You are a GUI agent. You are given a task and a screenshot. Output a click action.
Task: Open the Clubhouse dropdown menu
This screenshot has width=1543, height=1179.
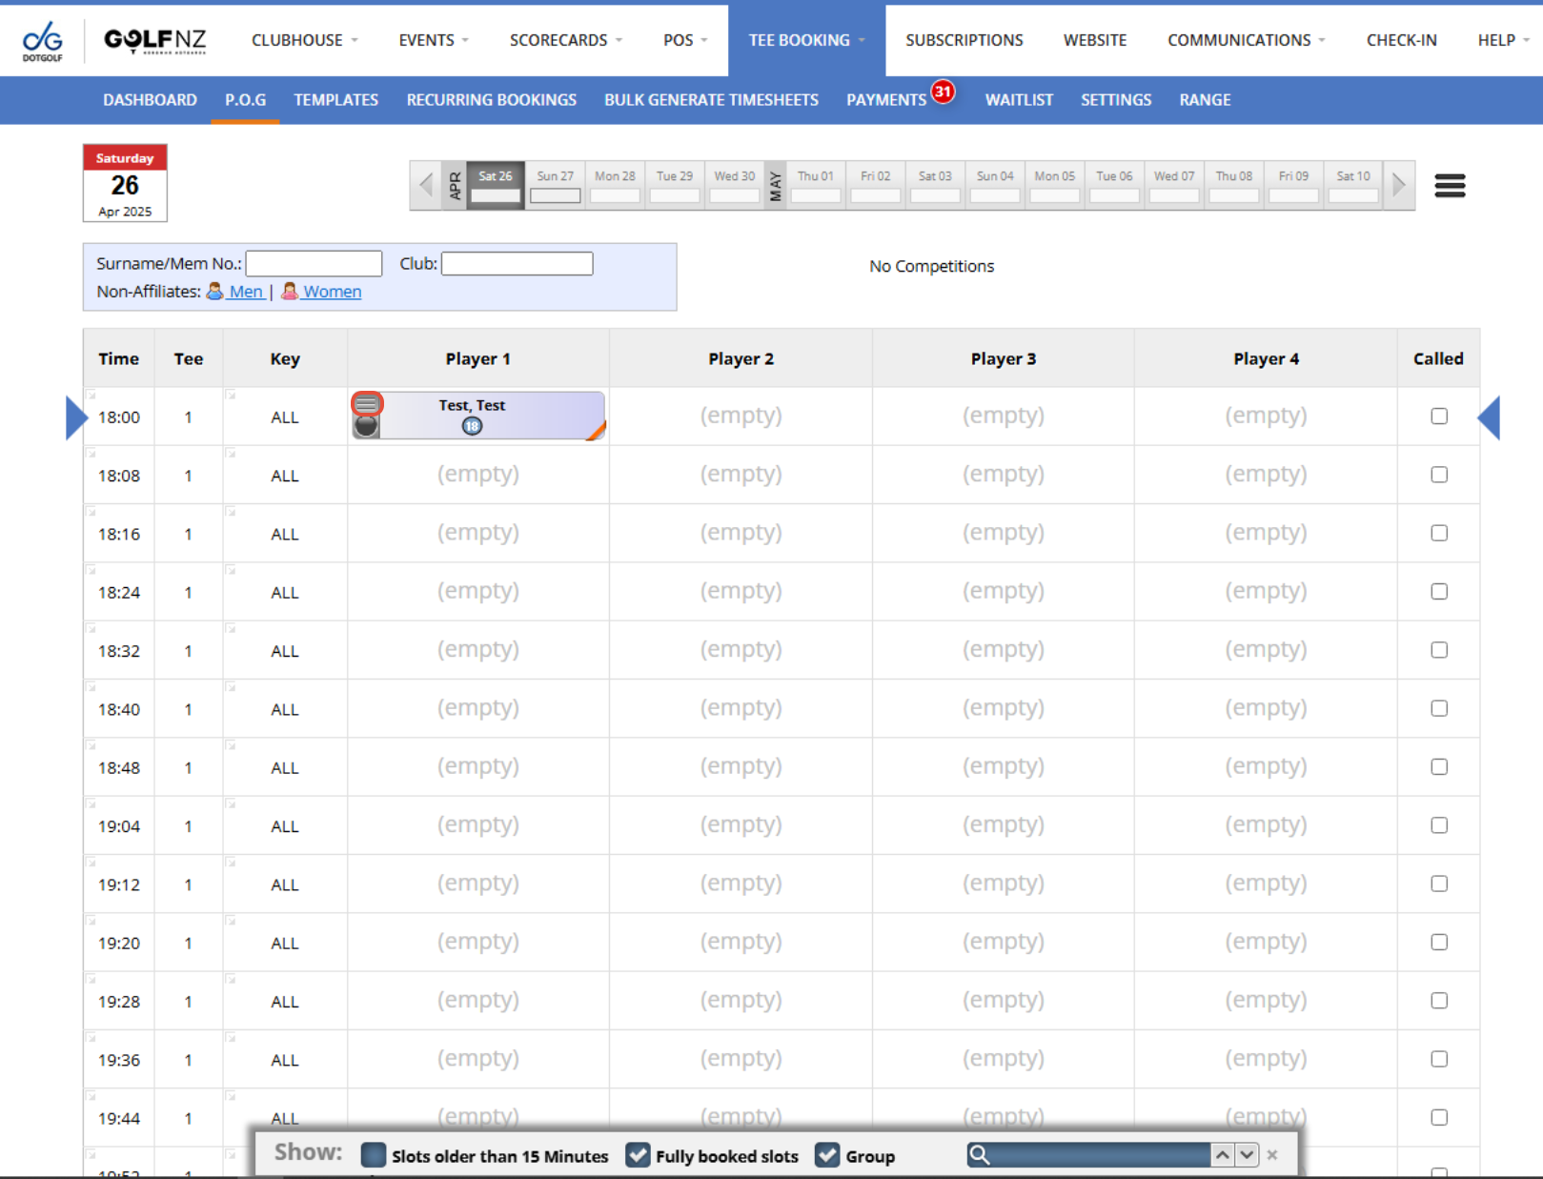pos(305,40)
